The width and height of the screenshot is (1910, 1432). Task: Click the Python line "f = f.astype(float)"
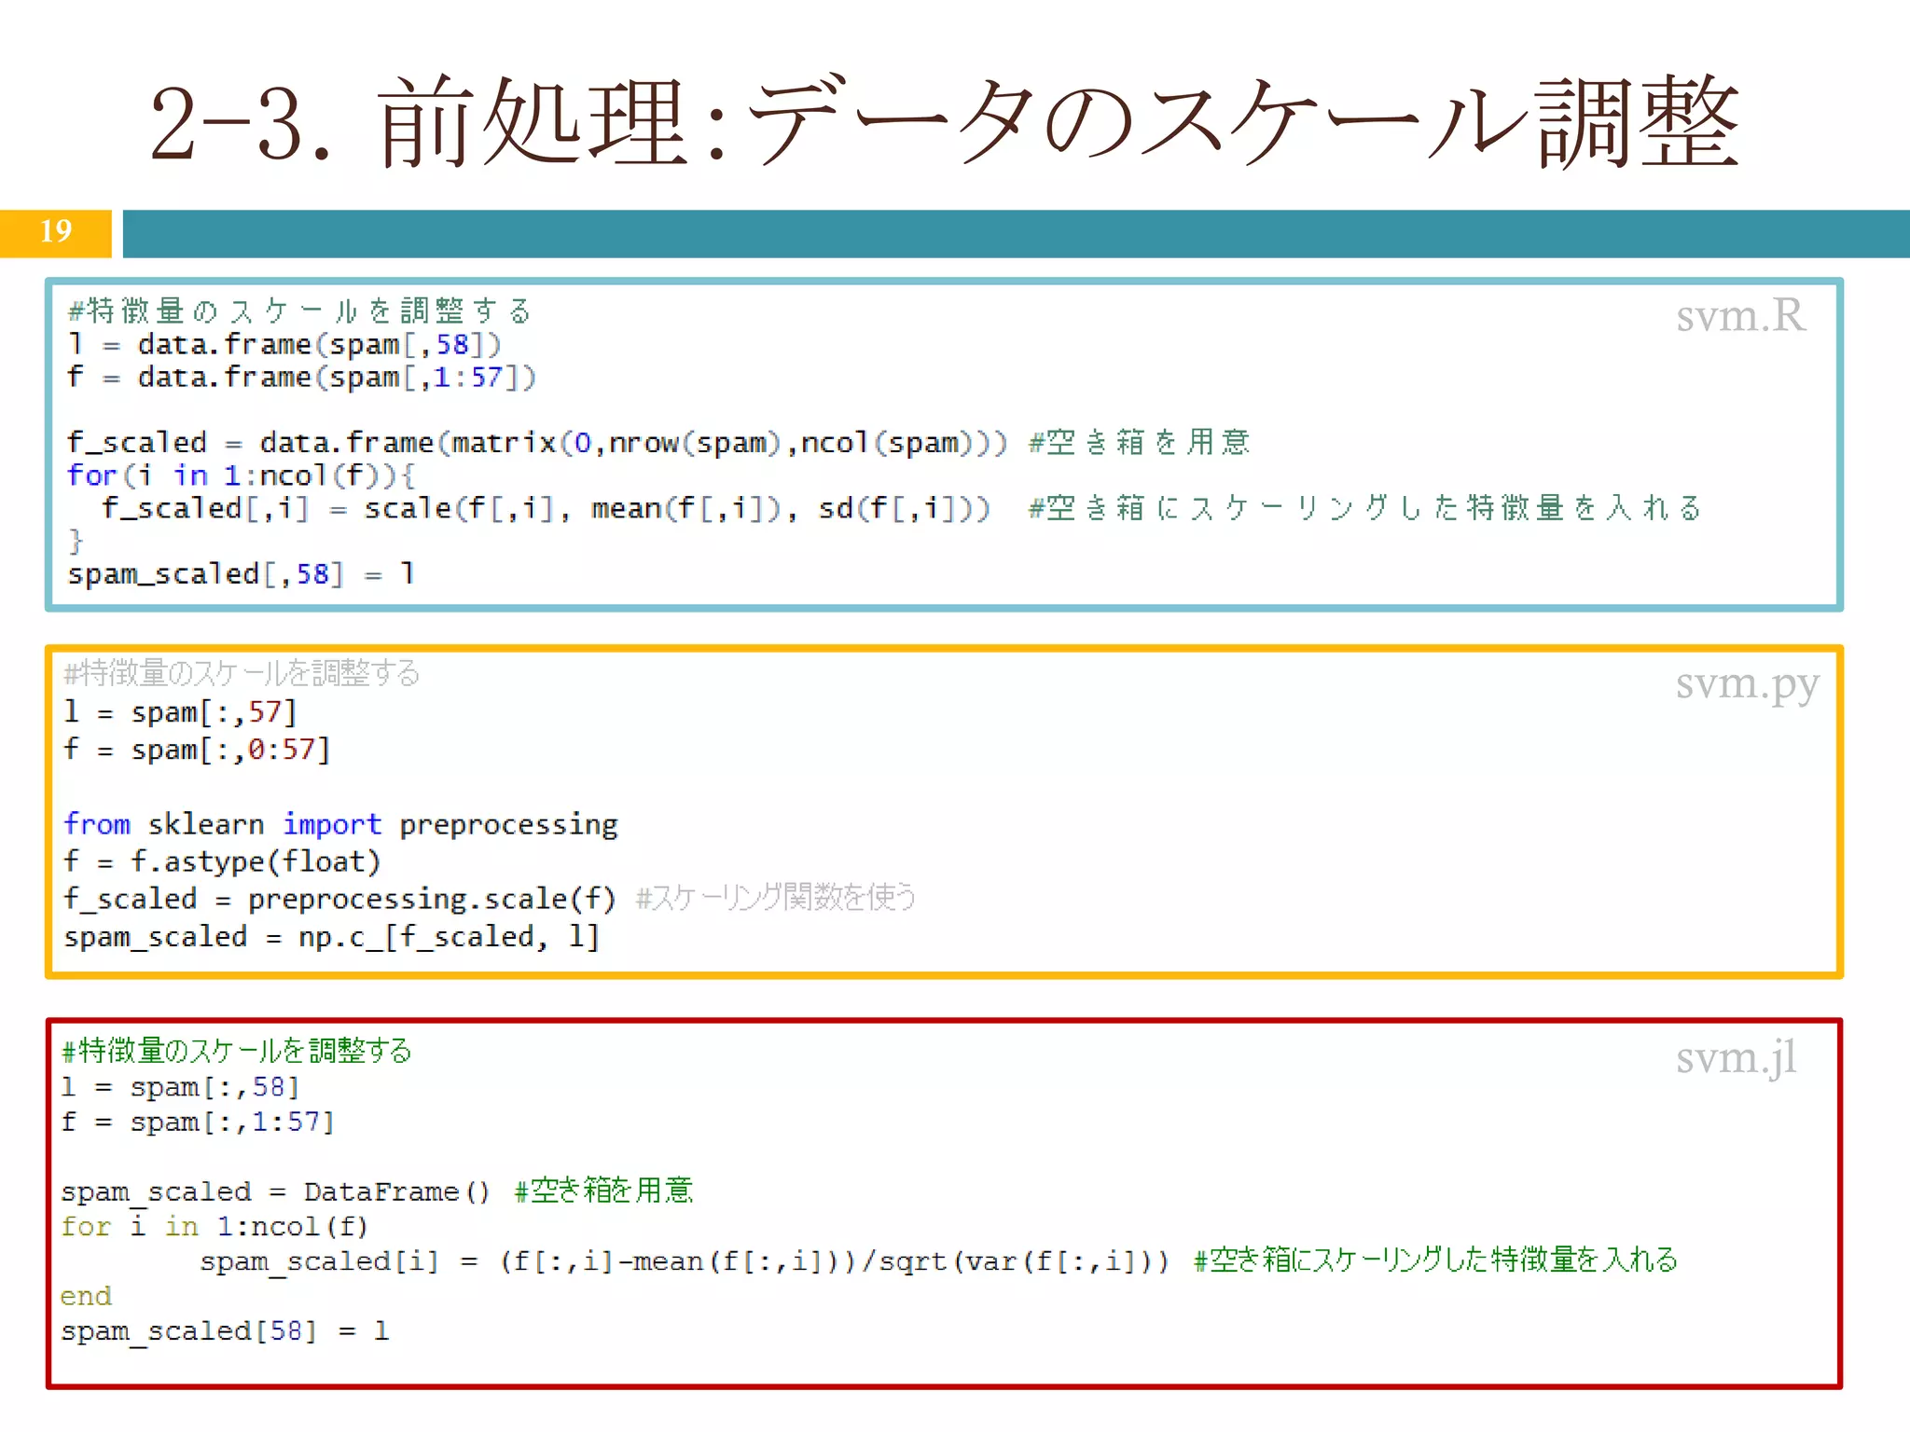pyautogui.click(x=222, y=861)
